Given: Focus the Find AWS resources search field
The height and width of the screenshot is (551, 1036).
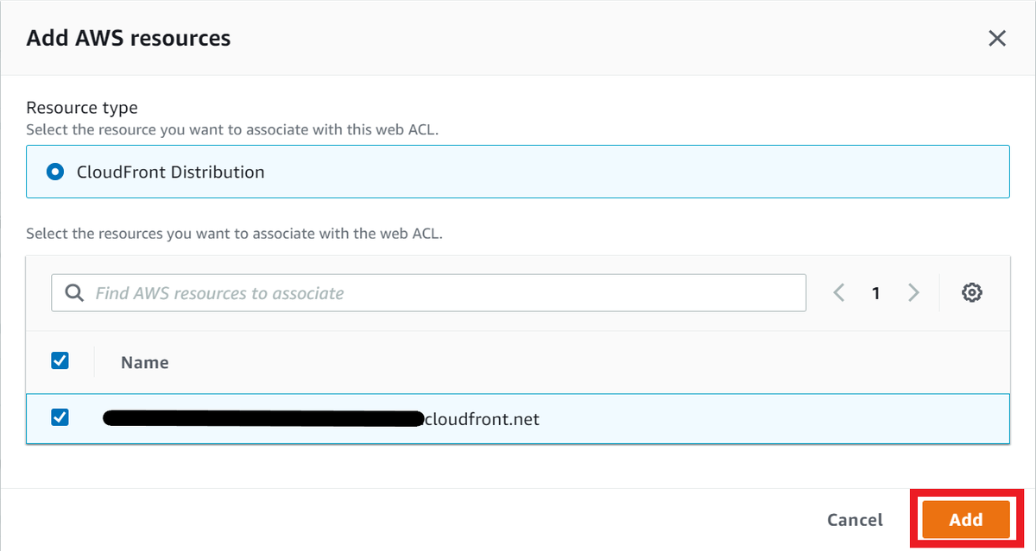Looking at the screenshot, I should click(429, 293).
